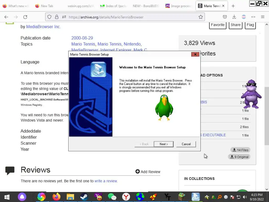Switch to the Image process tab
The image size is (269, 202).
point(178,6)
